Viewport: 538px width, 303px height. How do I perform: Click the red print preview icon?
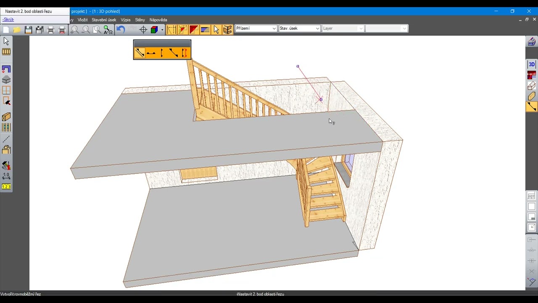[62, 29]
